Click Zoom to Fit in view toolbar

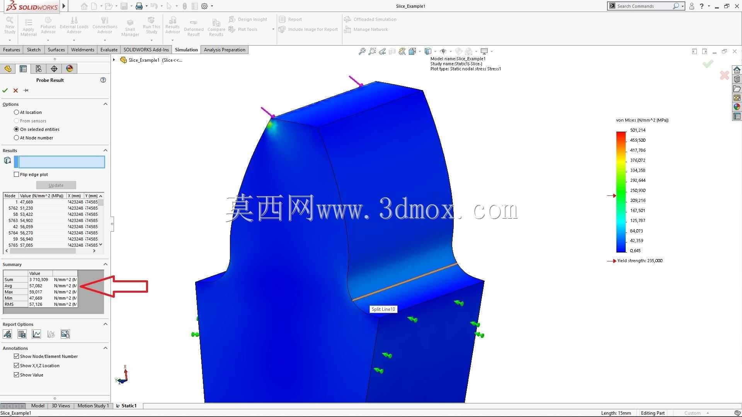[362, 51]
